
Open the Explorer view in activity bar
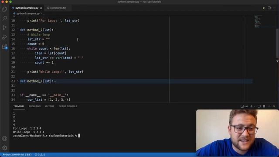[x=5, y=9]
